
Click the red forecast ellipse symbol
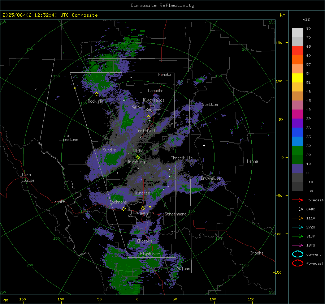(x=298, y=263)
